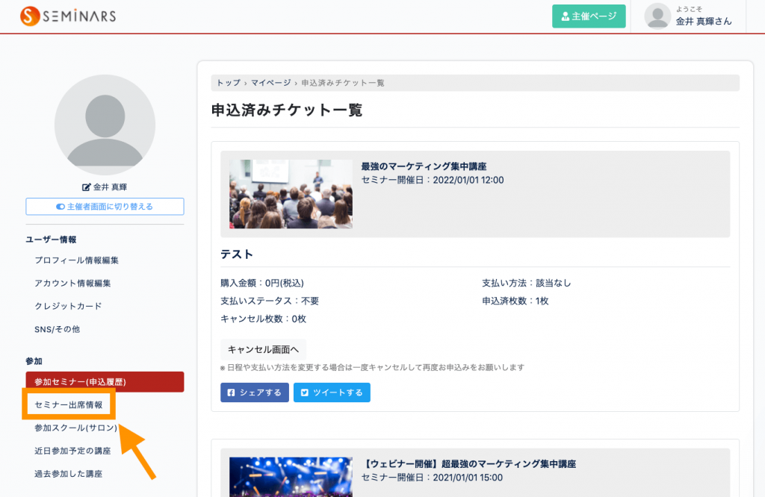Select 参加セミナー(申込履歴) menu item
This screenshot has width=765, height=497.
click(105, 382)
